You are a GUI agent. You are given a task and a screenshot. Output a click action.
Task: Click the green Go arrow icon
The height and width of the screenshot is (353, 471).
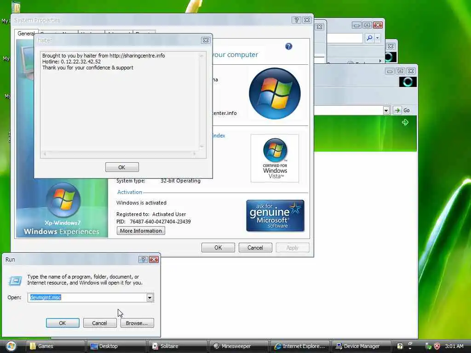(397, 110)
